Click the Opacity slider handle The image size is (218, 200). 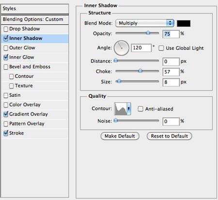[x=148, y=33]
